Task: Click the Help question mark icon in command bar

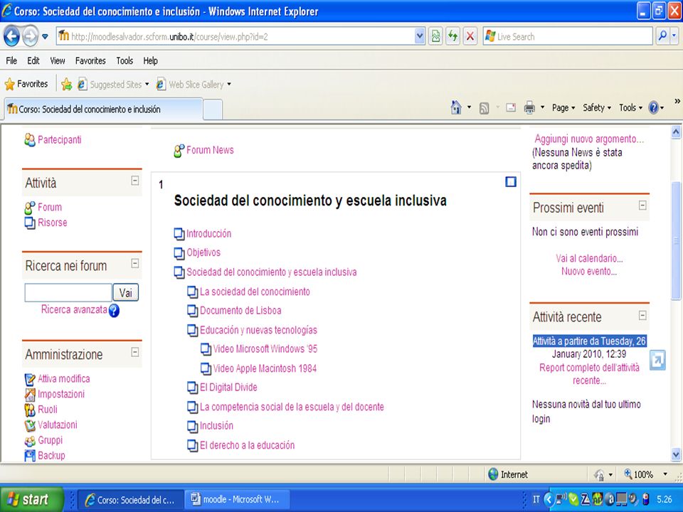Action: (653, 107)
